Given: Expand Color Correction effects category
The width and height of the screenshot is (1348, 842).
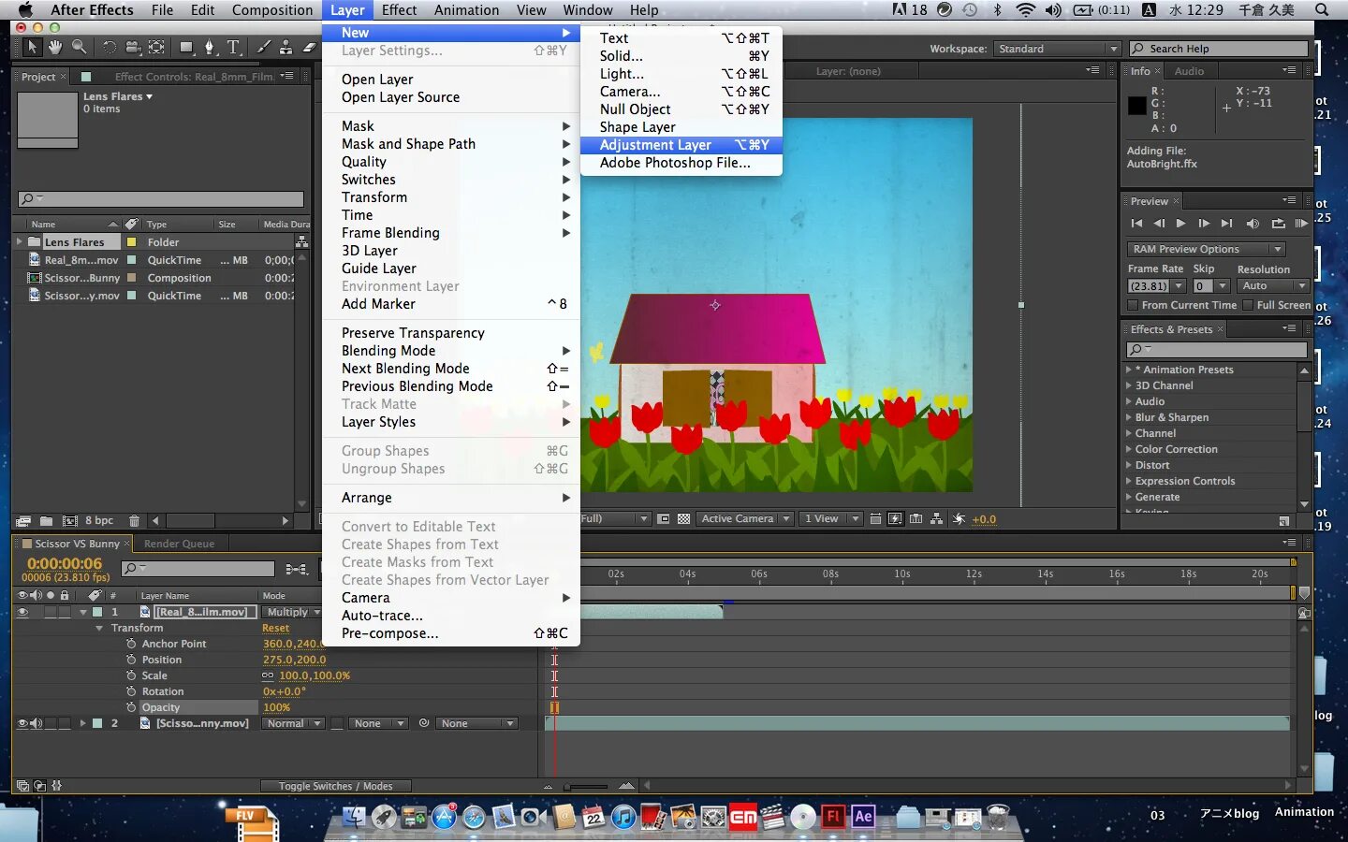Looking at the screenshot, I should 1129,449.
